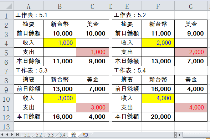Click cell titled 工作表：5.1
The width and height of the screenshot is (210, 139).
tap(29, 15)
